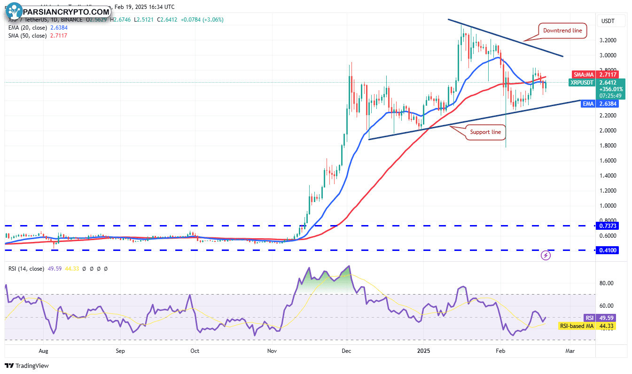Click the blue EMA 2.6384 price label
The width and height of the screenshot is (632, 374).
(x=600, y=104)
